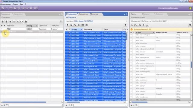Click the image icon in Ads toolbar
Image resolution: width=193 pixels, height=108 pixels.
point(83,25)
